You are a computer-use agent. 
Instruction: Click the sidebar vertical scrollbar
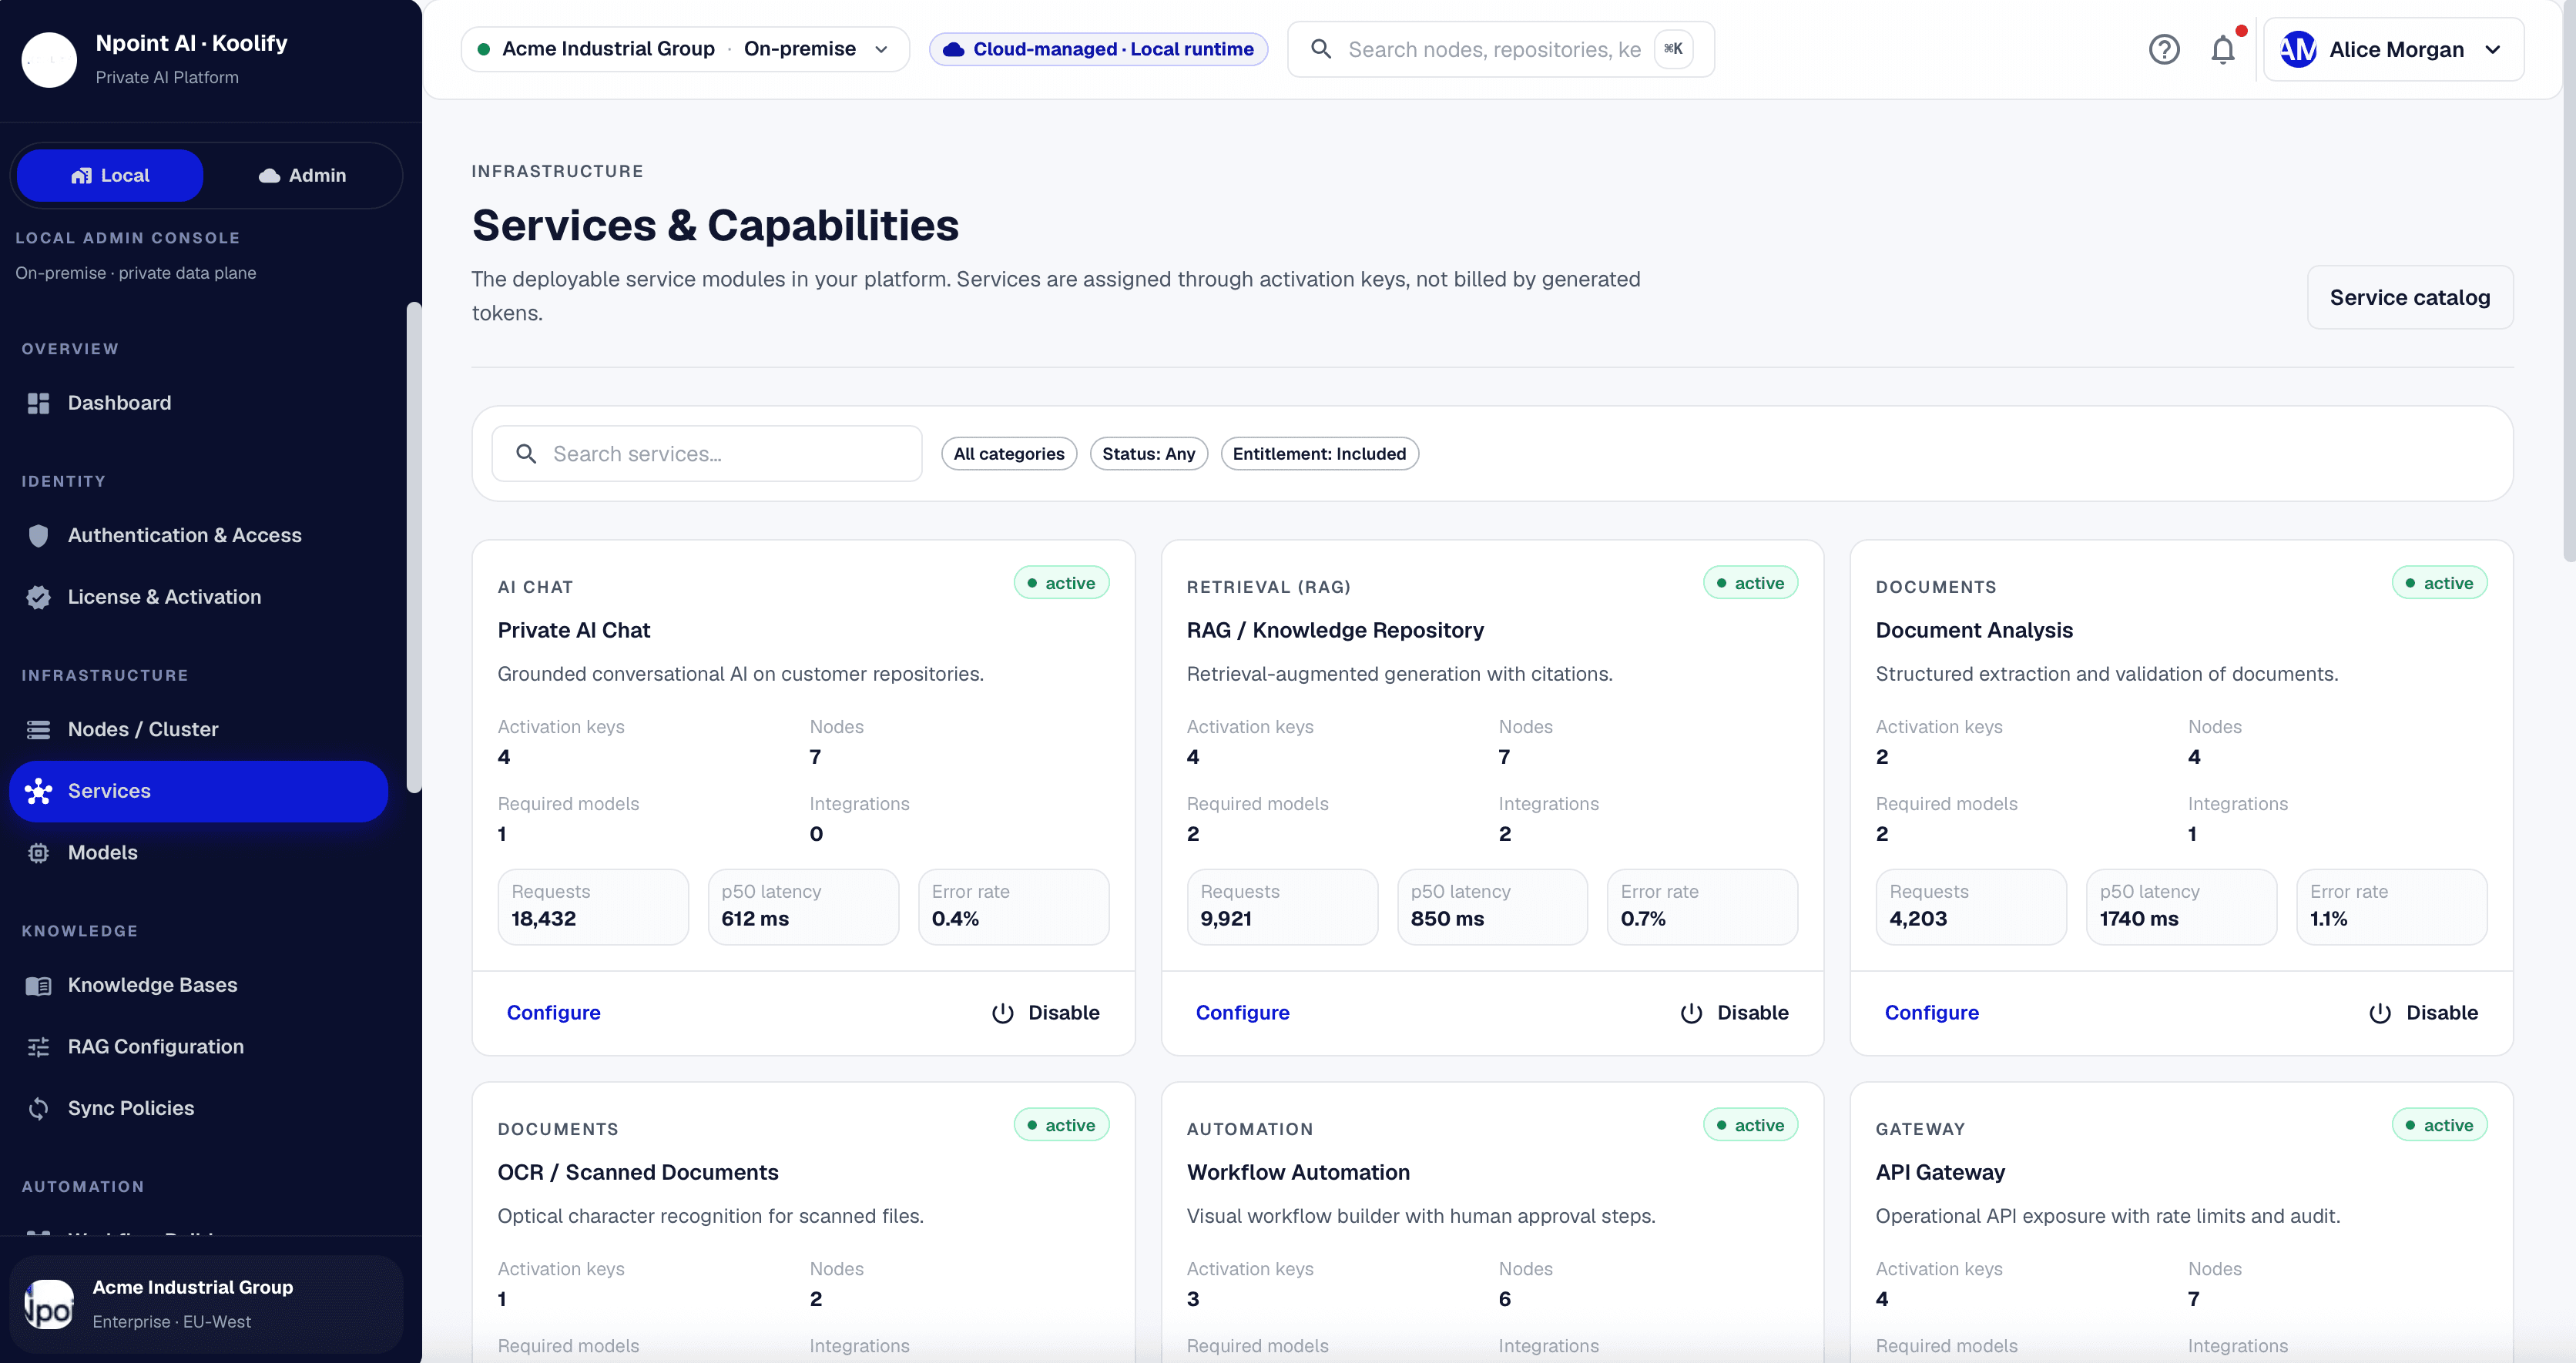pyautogui.click(x=414, y=547)
